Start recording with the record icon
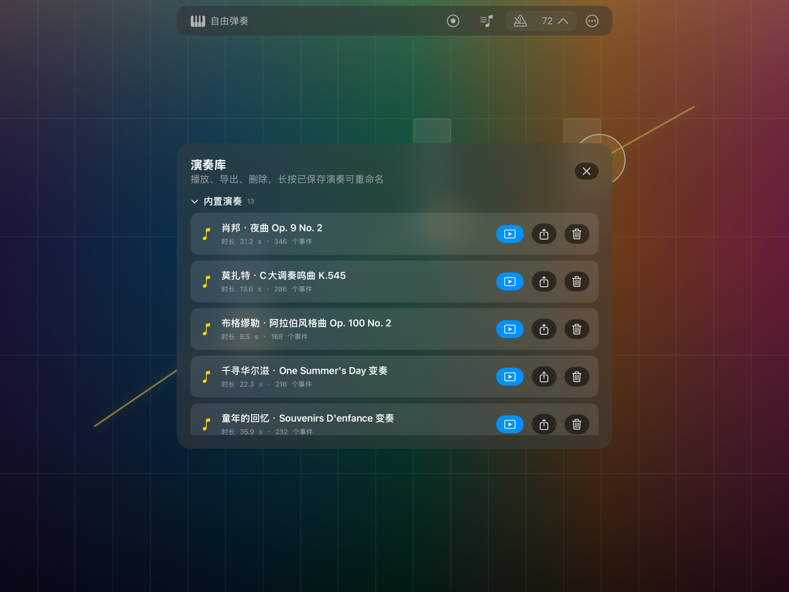 coord(453,21)
